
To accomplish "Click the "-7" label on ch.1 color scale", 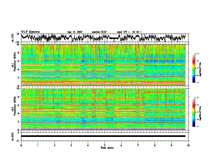I will coord(198,83).
